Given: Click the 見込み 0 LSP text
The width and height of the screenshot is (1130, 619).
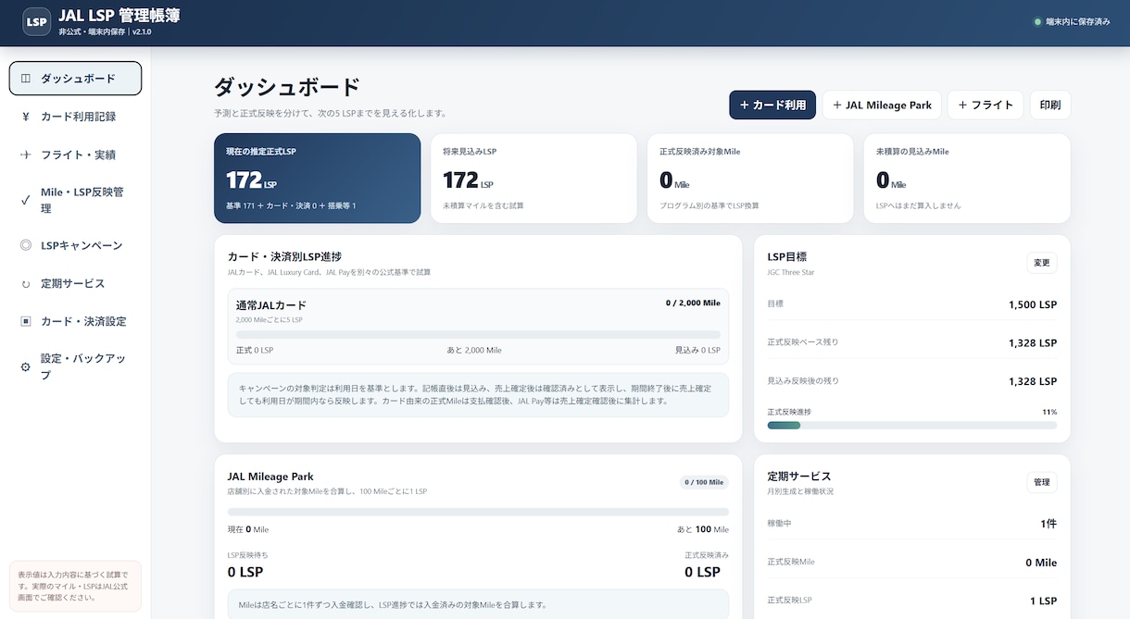Looking at the screenshot, I should tap(697, 351).
